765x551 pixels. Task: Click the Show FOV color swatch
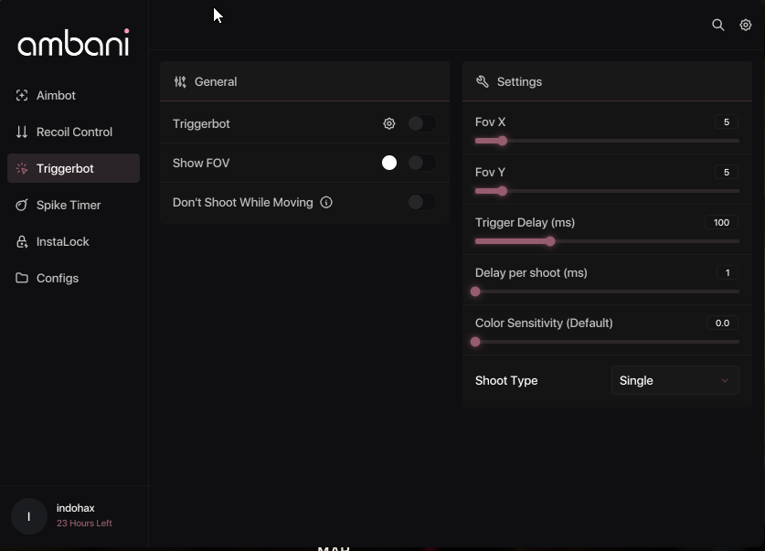coord(389,163)
